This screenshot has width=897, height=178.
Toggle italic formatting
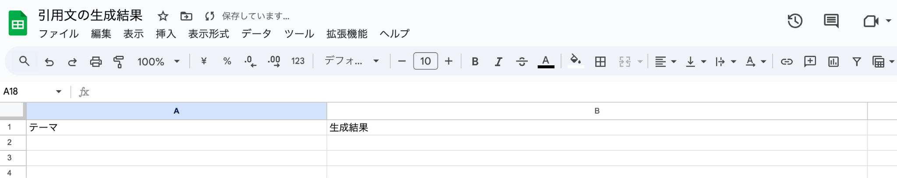498,62
